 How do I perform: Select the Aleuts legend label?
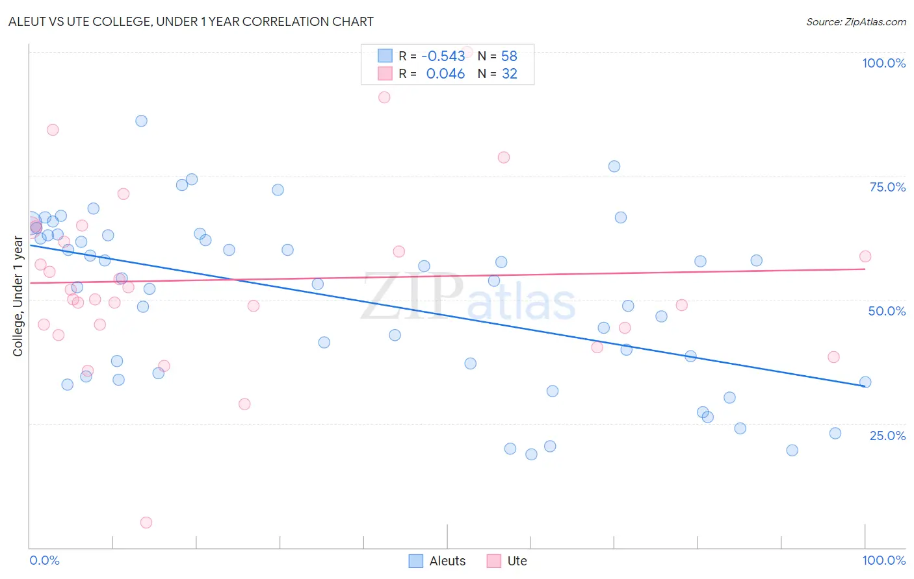[x=447, y=561]
